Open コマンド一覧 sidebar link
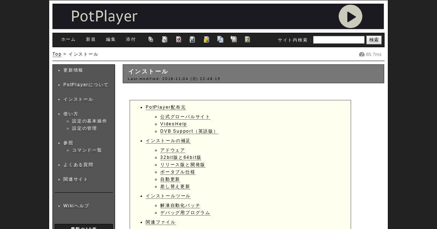This screenshot has height=229, width=437. tap(87, 150)
